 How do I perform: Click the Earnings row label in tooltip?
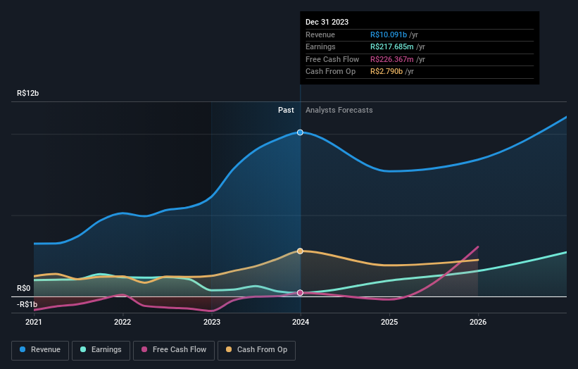click(x=320, y=46)
